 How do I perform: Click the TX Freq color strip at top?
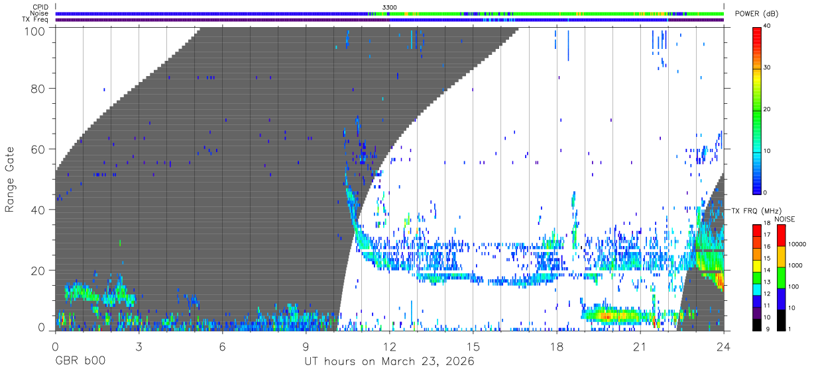[x=389, y=20]
